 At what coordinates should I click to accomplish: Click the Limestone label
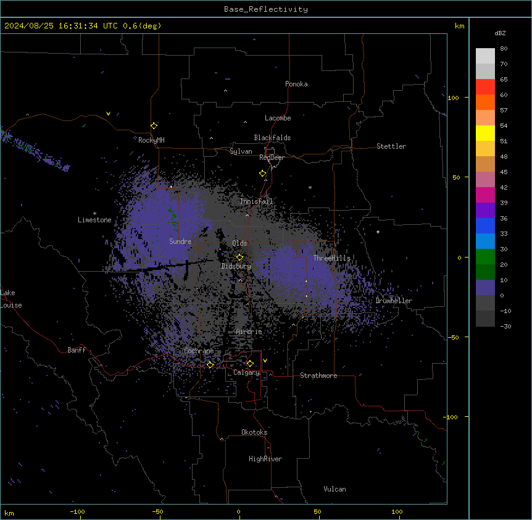94,220
